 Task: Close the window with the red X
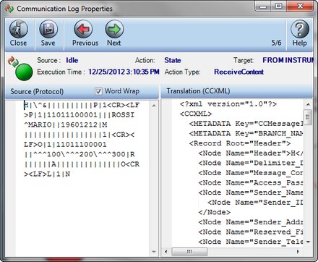click(301, 6)
